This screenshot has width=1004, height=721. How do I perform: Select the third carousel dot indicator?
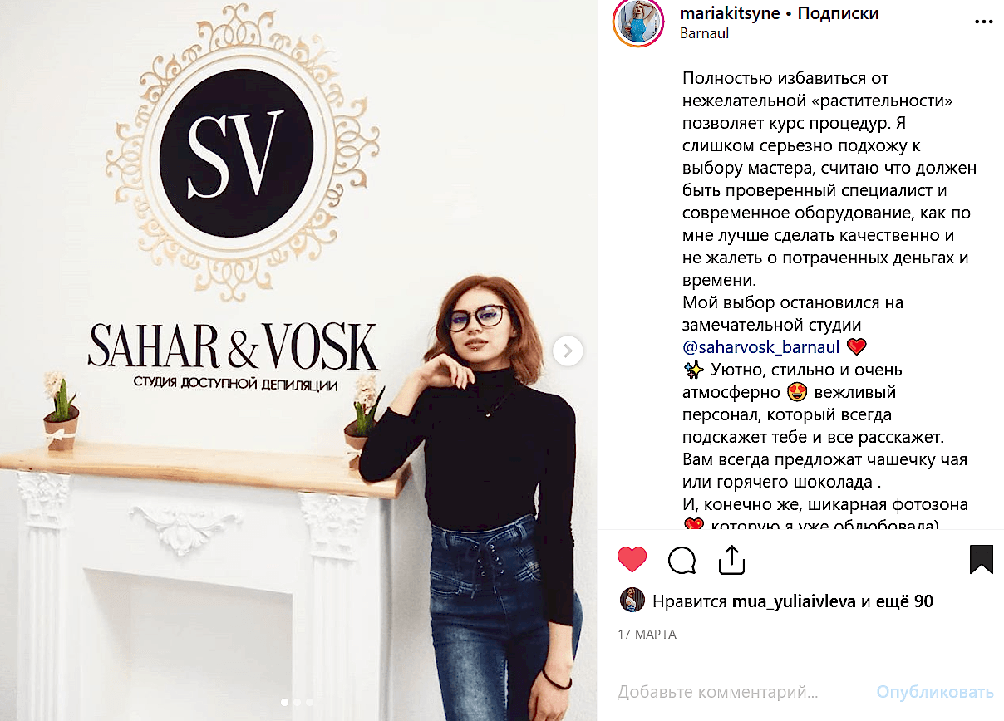310,702
